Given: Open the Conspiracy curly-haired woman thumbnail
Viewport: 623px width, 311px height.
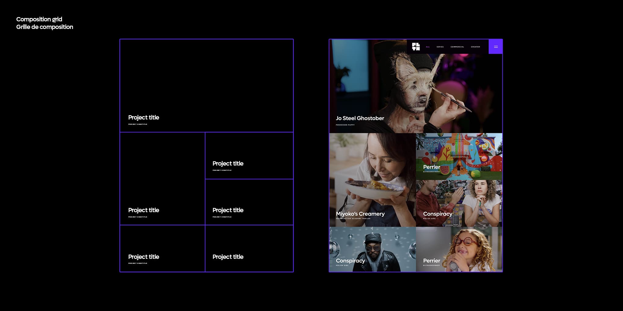Looking at the screenshot, I should [x=459, y=203].
